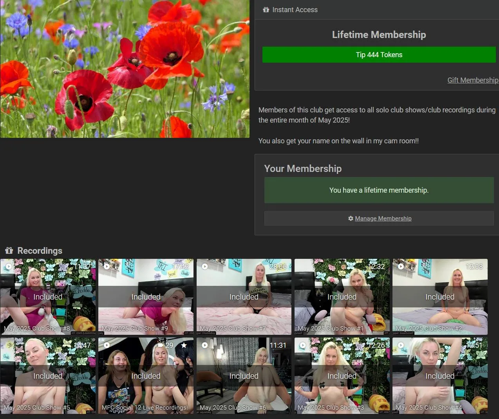Click the gear icon next to Manage Membership
The height and width of the screenshot is (419, 499).
[x=351, y=219]
